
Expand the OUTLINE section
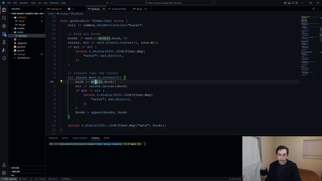point(27,168)
